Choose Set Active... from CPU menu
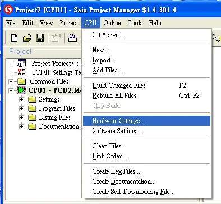Image resolution: width=221 pixels, height=204 pixels. click(x=147, y=35)
